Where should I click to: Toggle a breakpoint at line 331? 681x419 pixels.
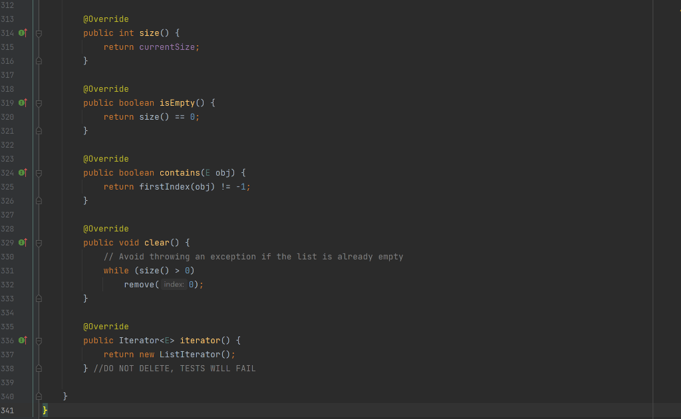pyautogui.click(x=30, y=270)
